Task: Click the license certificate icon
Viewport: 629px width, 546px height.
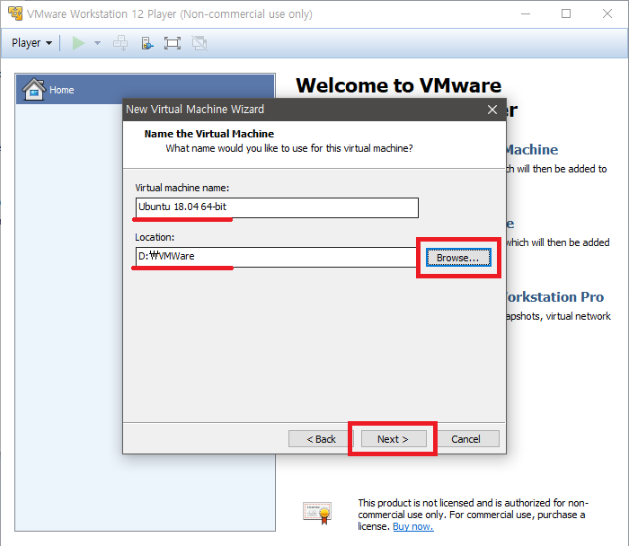Action: (317, 513)
